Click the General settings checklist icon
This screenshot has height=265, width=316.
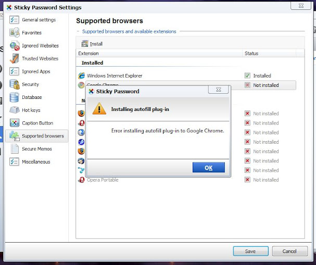14,20
